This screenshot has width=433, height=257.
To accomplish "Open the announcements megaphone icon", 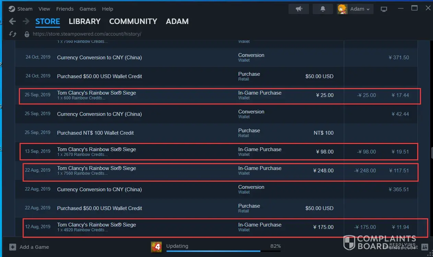I will [299, 9].
